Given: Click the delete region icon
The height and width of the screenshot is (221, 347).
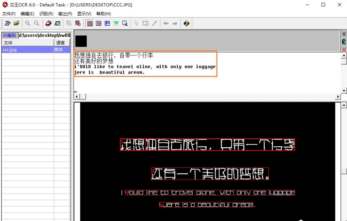Looking at the screenshot, I should (125, 23).
